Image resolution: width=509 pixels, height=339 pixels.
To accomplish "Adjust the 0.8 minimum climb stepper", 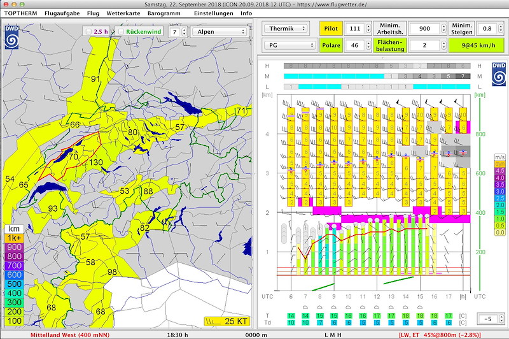I will tap(501, 29).
